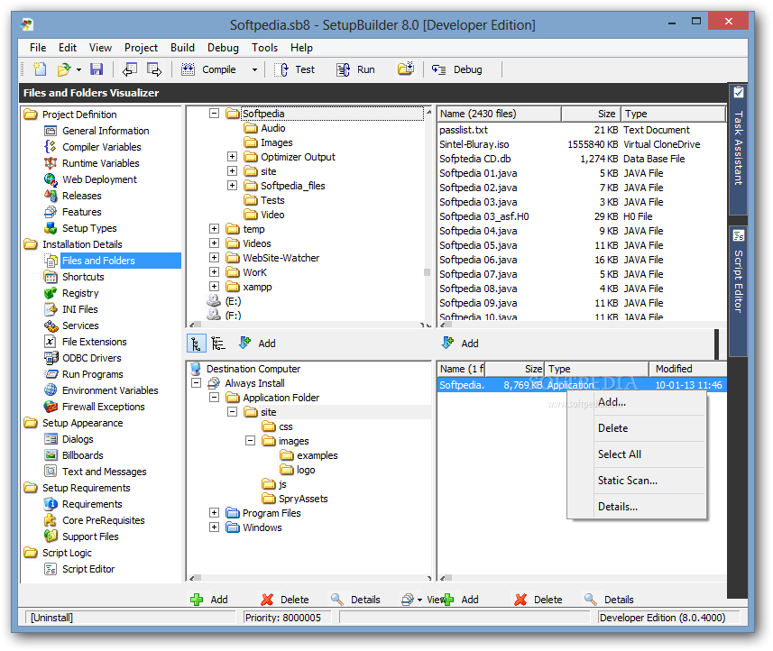The width and height of the screenshot is (773, 651).
Task: Open the Project menu
Action: click(x=141, y=48)
